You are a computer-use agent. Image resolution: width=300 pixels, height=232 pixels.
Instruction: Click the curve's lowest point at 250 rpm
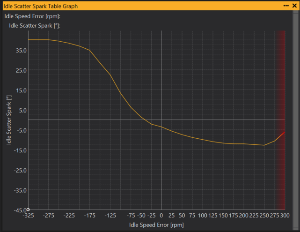264,145
